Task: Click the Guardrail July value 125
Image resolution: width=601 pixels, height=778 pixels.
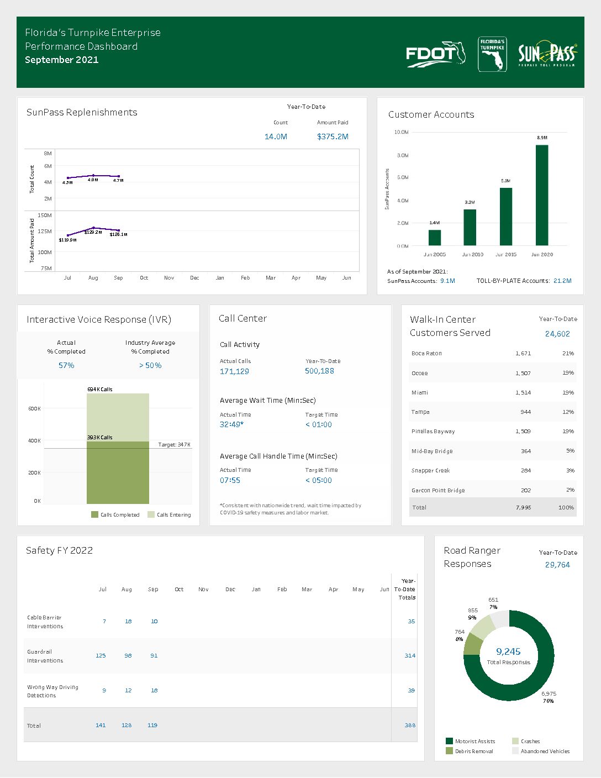Action: tap(101, 655)
